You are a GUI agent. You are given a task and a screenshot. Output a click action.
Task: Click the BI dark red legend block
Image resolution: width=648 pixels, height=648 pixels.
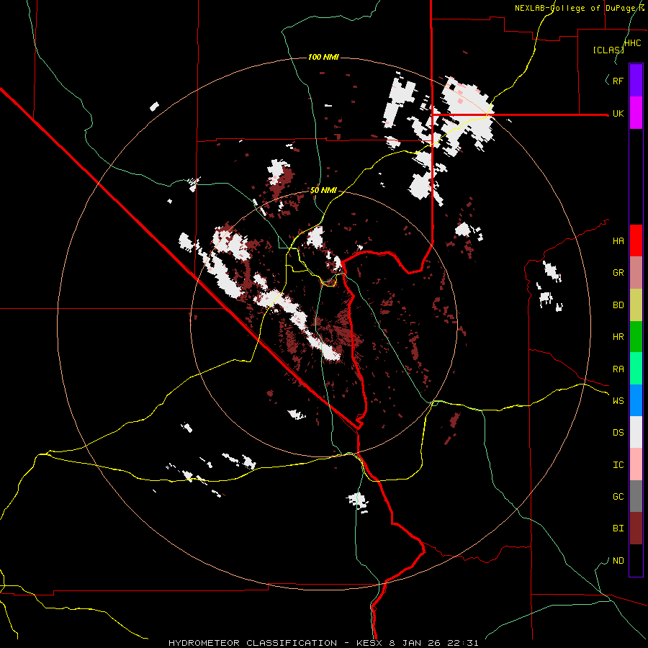point(636,528)
